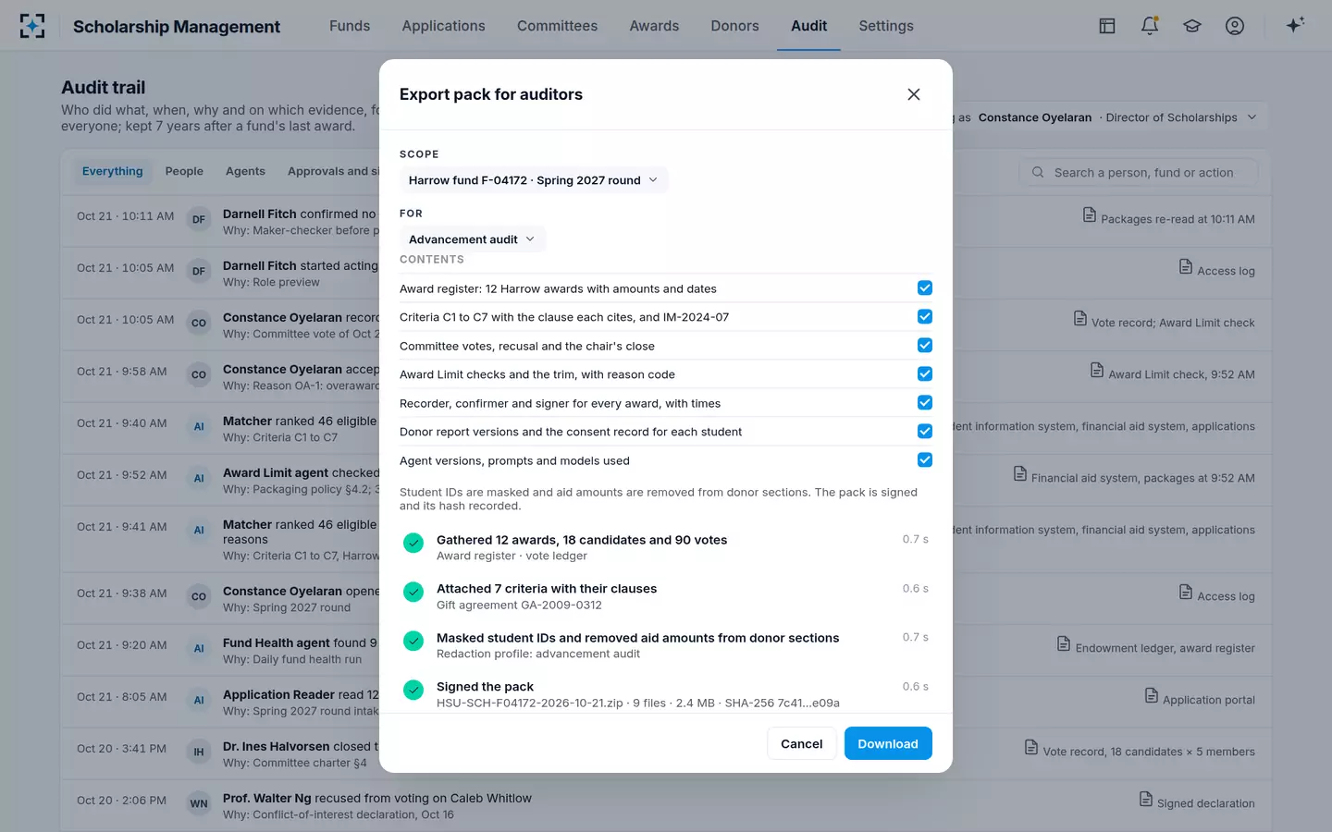Open the 'Vote record; Award Limit check' document icon
Image resolution: width=1332 pixels, height=832 pixels.
pos(1080,319)
